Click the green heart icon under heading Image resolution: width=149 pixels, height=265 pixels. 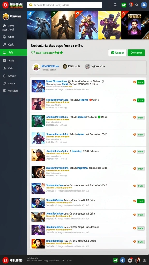tap(33, 53)
